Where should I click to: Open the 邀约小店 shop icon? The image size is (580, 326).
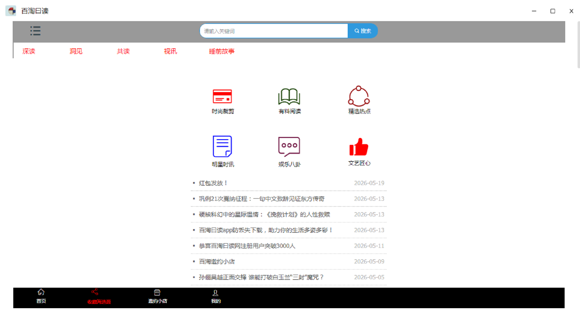[157, 292]
